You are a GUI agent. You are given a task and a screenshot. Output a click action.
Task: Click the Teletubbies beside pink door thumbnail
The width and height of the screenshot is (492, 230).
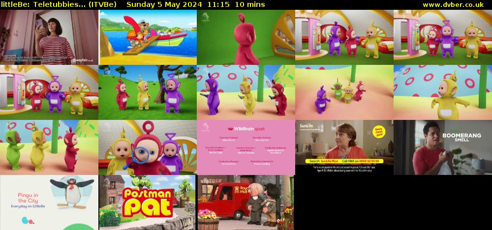[49, 92]
